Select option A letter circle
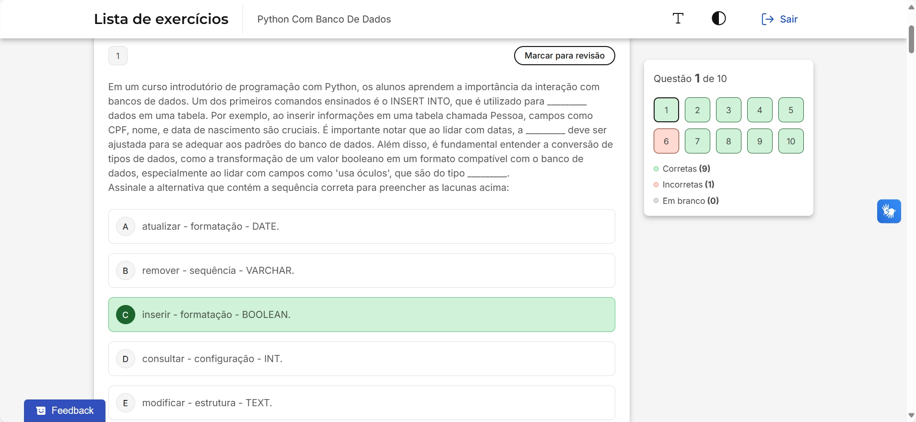 tap(126, 226)
